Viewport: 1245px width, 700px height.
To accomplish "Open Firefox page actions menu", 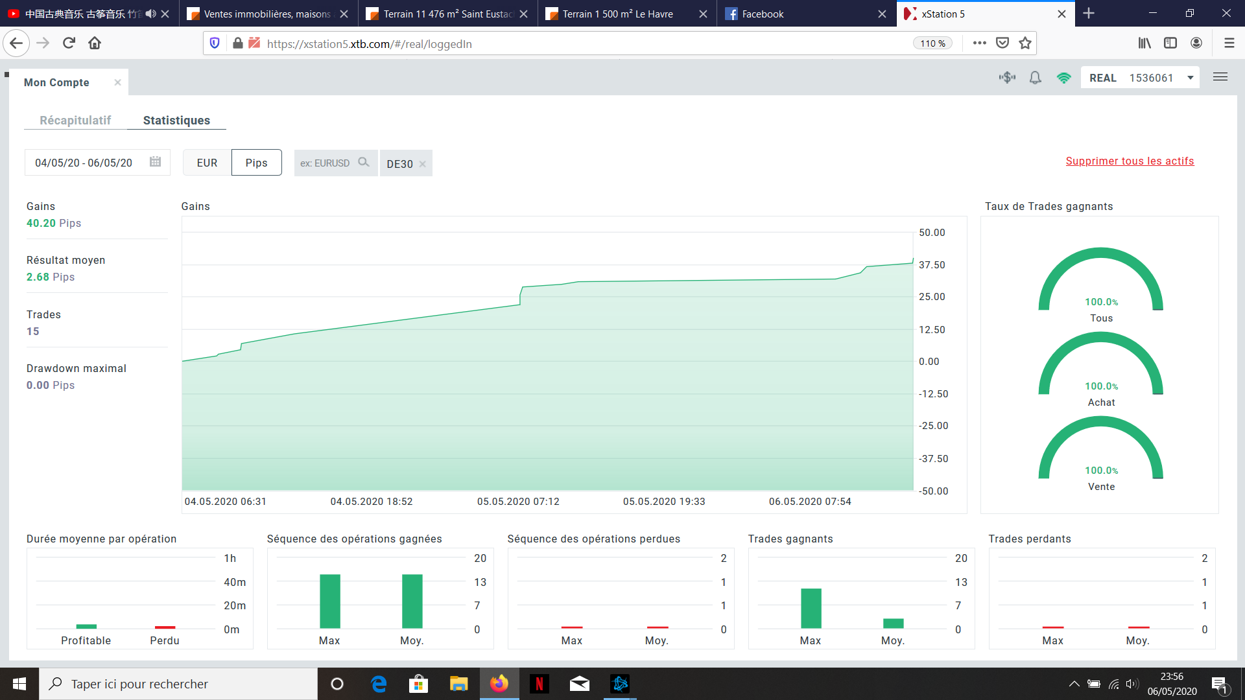I will (979, 43).
